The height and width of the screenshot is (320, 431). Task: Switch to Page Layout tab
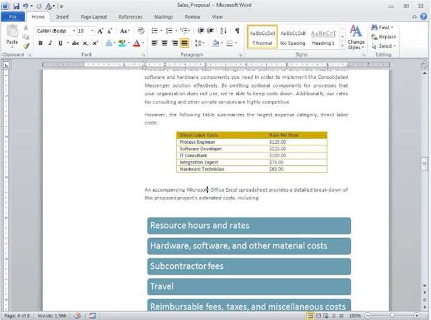click(94, 17)
